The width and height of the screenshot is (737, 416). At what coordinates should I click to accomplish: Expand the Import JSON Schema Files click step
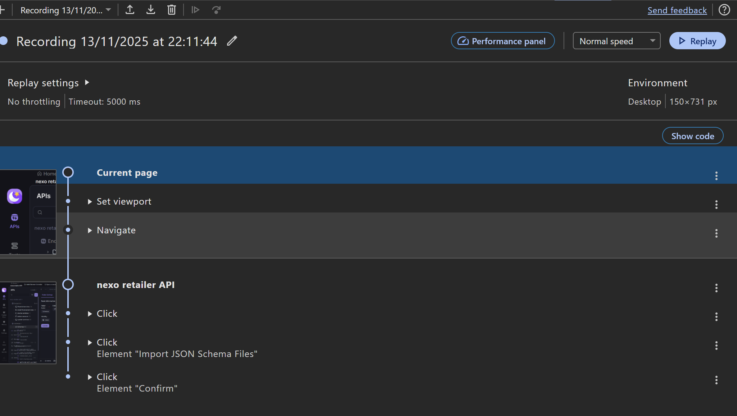pos(90,343)
